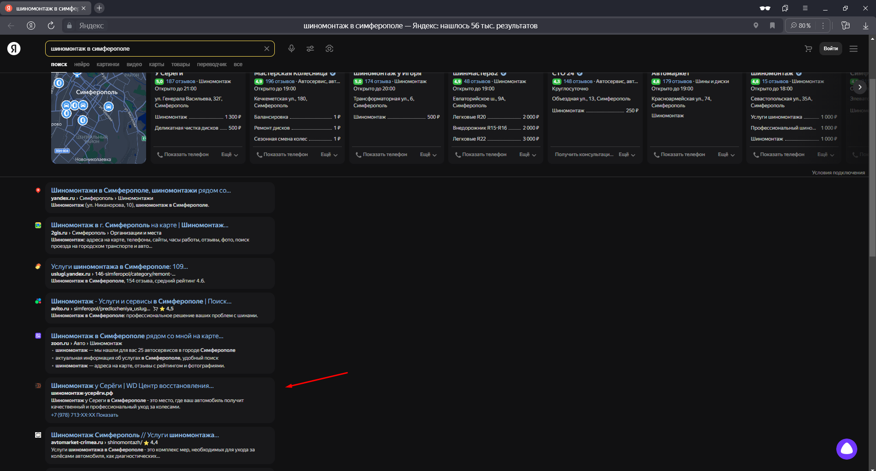Select the нейро search tab
This screenshot has height=471, width=876.
tap(82, 64)
